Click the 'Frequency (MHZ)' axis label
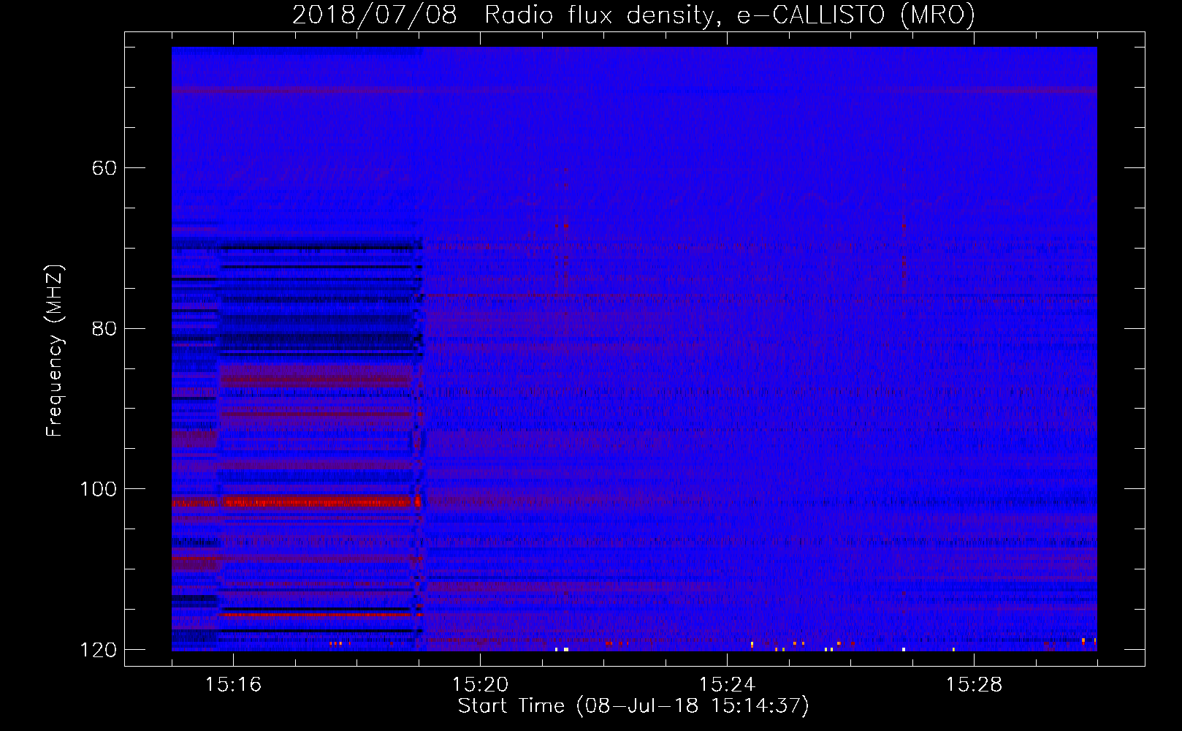The width and height of the screenshot is (1182, 731). 55,351
